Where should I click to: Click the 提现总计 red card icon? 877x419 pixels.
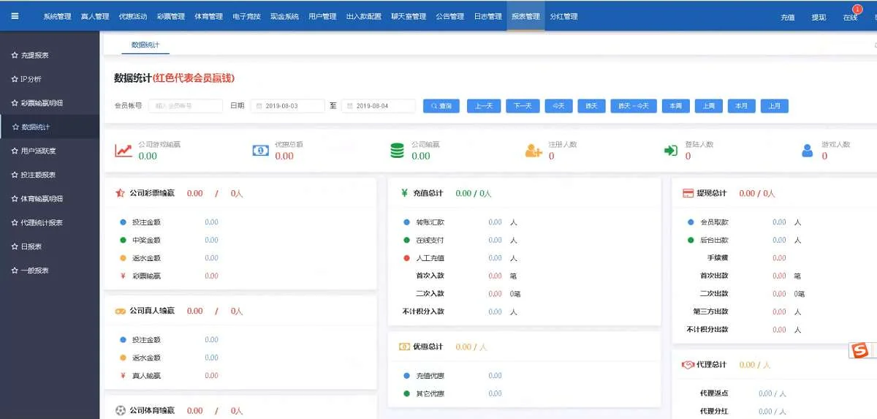pyautogui.click(x=688, y=194)
